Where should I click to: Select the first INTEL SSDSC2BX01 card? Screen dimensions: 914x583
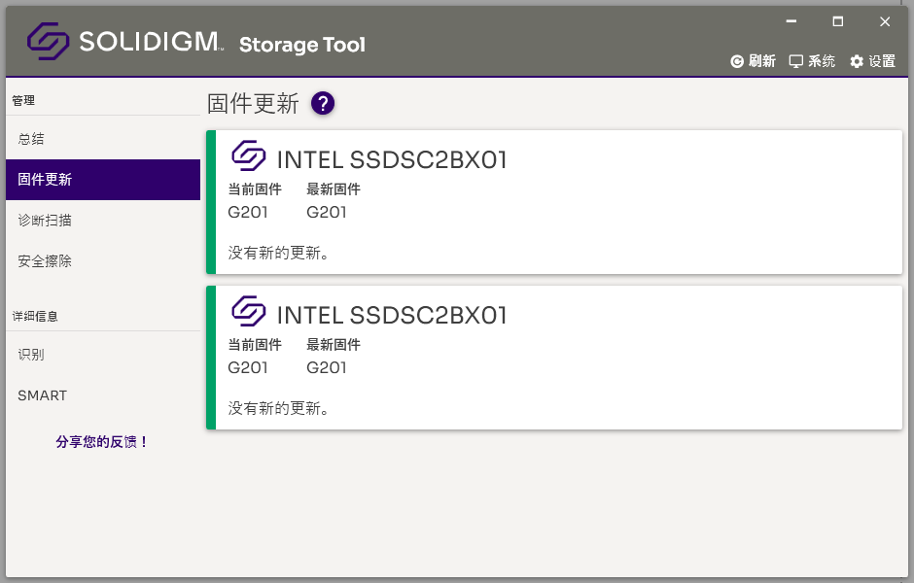pos(554,202)
